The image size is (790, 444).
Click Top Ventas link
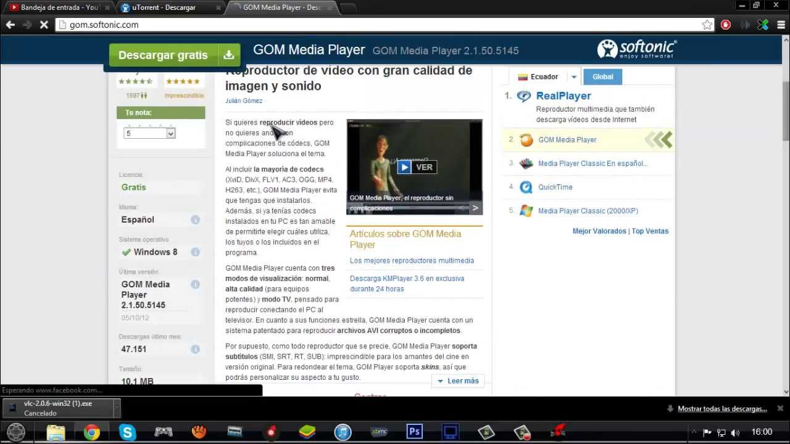click(x=650, y=231)
